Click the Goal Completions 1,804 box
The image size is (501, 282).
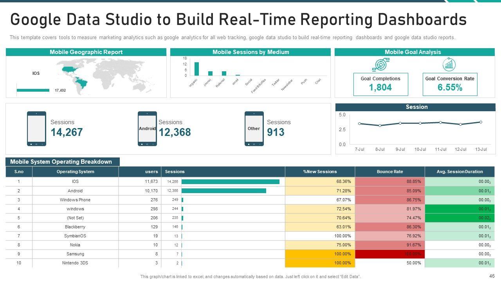click(380, 84)
